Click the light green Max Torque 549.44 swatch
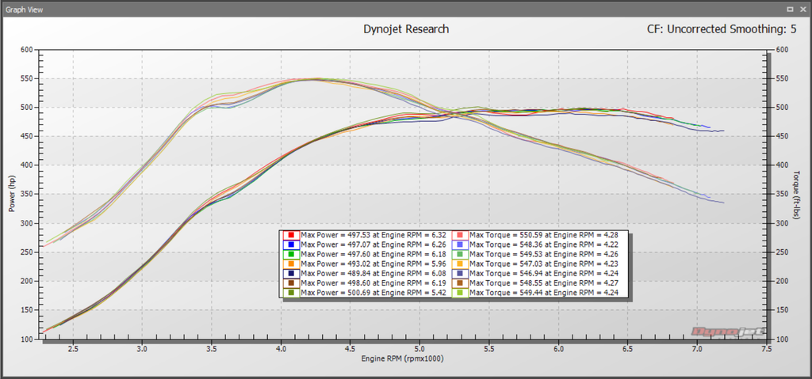 click(460, 292)
